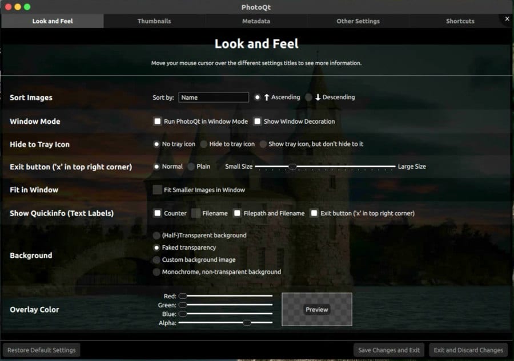Click the yellow minimize window button
This screenshot has width=514, height=361.
18,7
